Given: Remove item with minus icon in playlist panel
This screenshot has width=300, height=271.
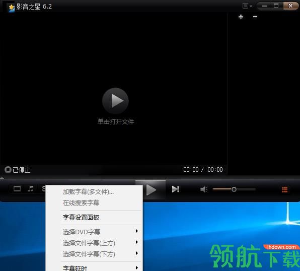Looking at the screenshot, I should coord(255,17).
